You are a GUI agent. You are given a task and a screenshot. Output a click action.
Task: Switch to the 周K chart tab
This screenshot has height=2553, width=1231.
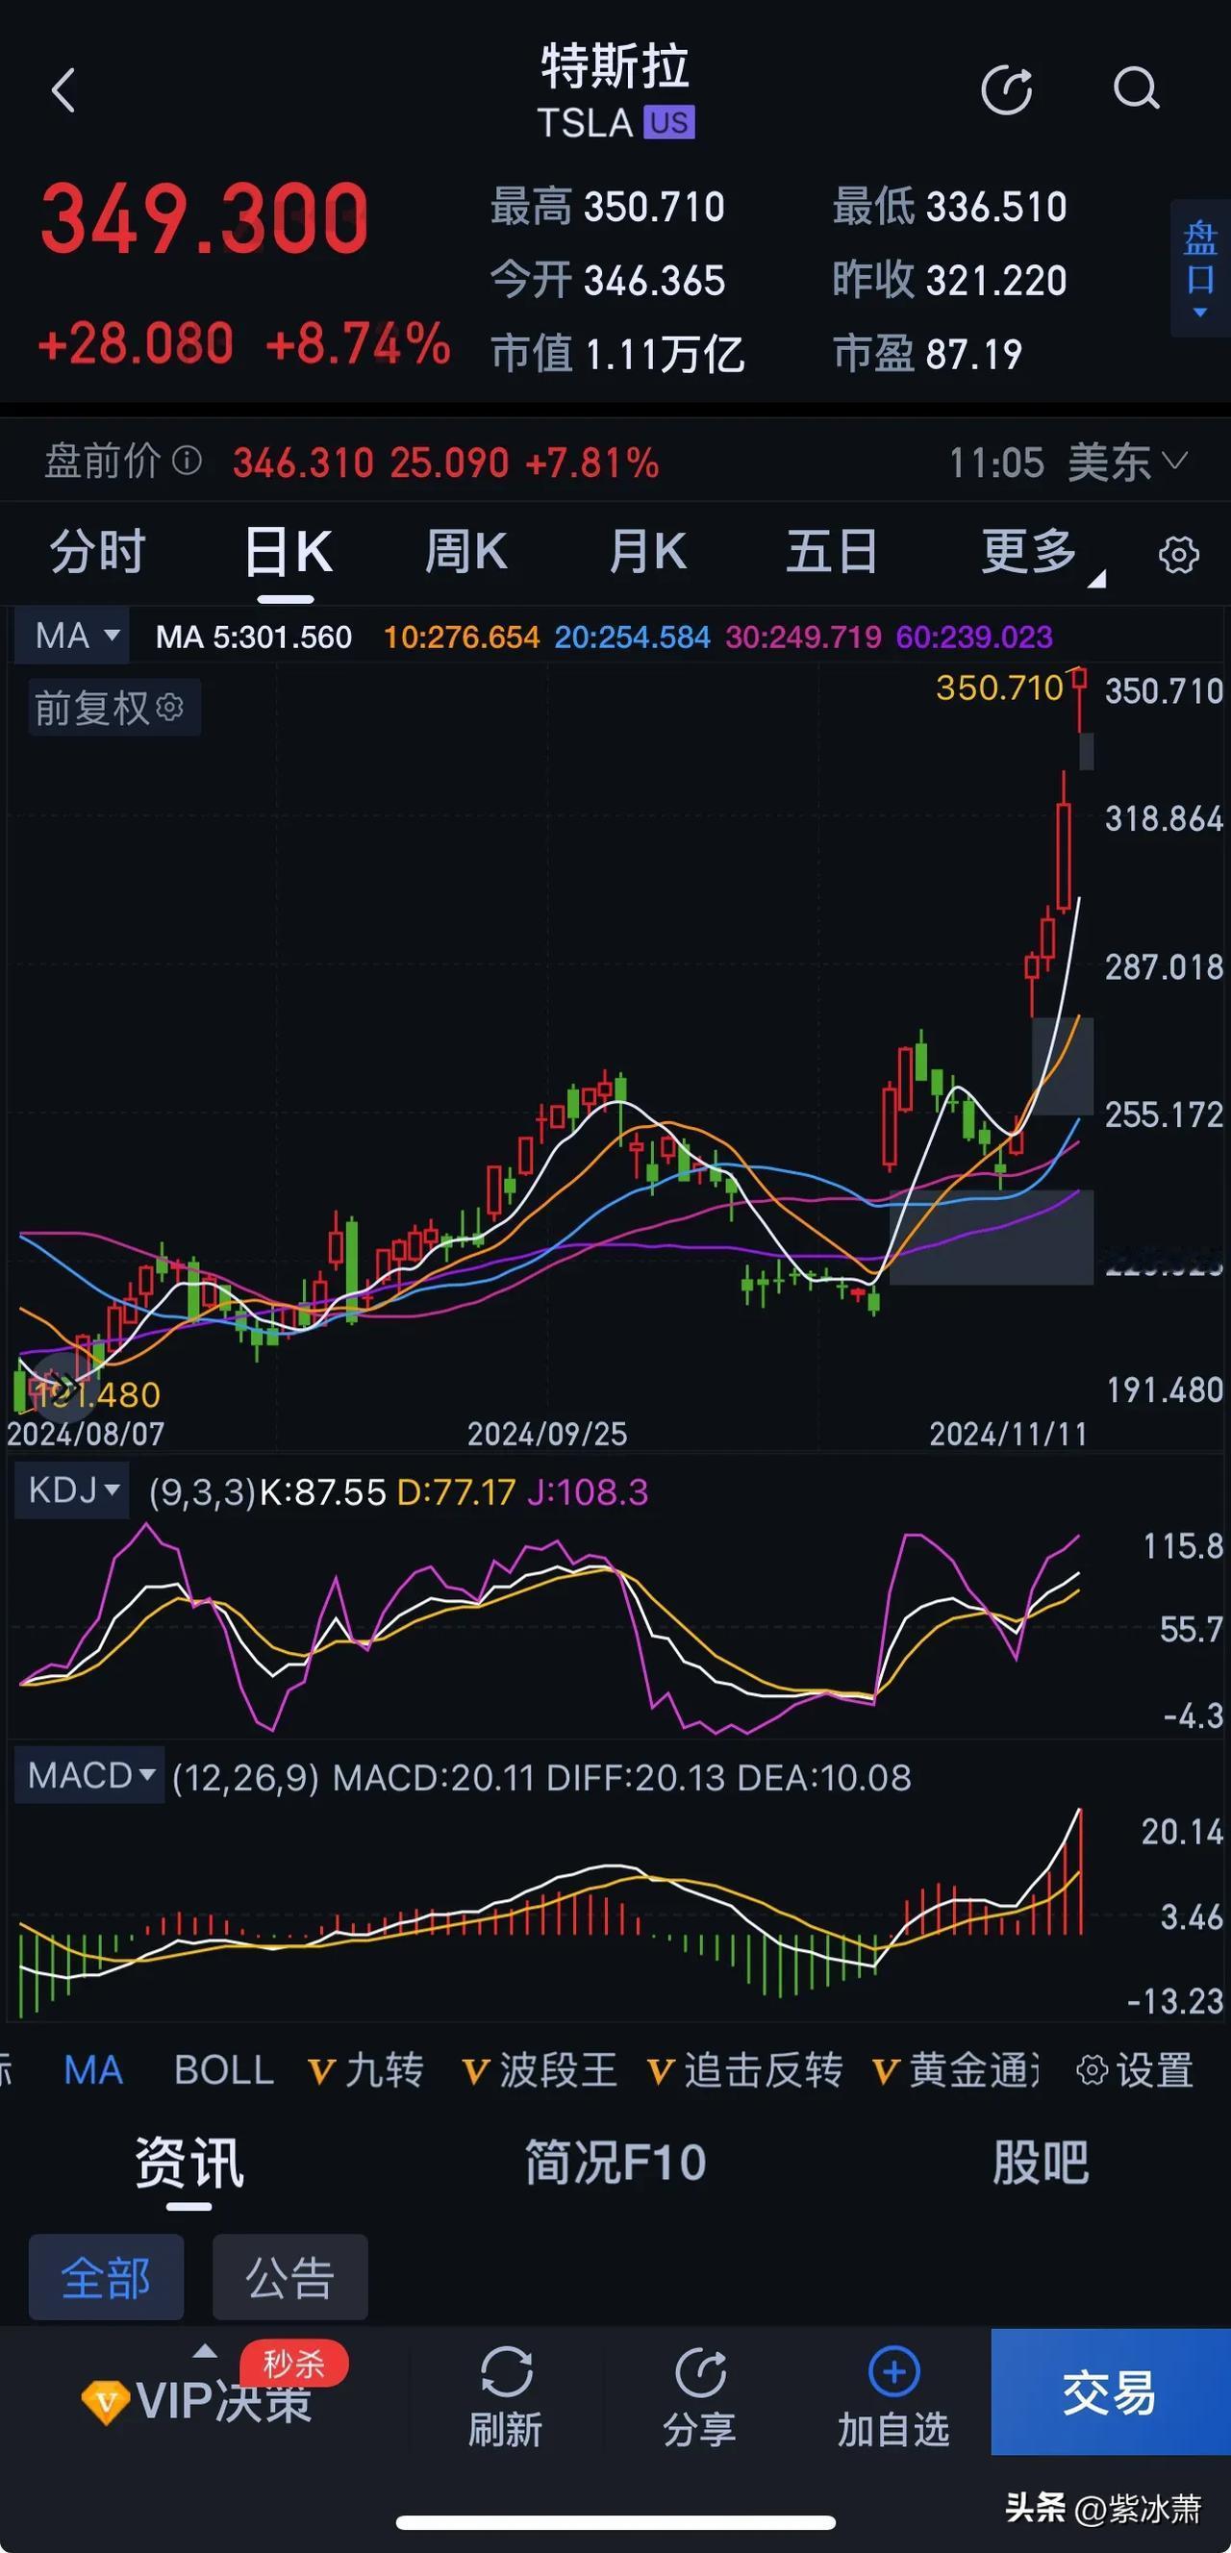pyautogui.click(x=465, y=551)
